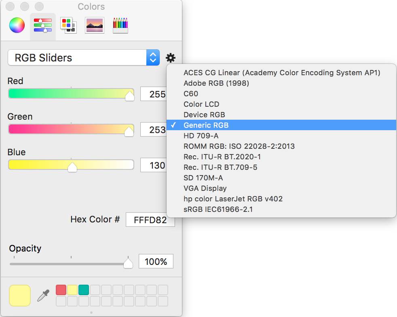Open the RGB Sliders dropdown

[x=152, y=57]
